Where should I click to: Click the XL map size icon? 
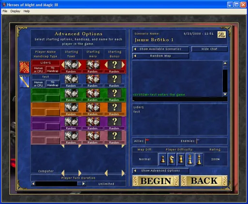(x=221, y=34)
